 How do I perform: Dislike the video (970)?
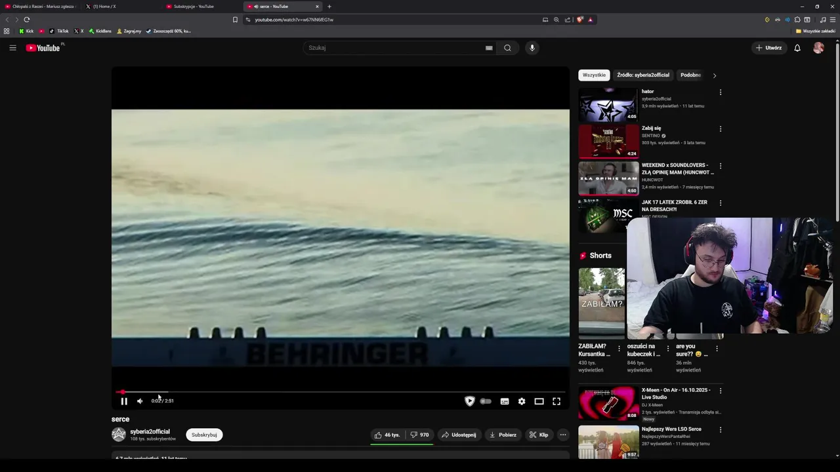(419, 435)
